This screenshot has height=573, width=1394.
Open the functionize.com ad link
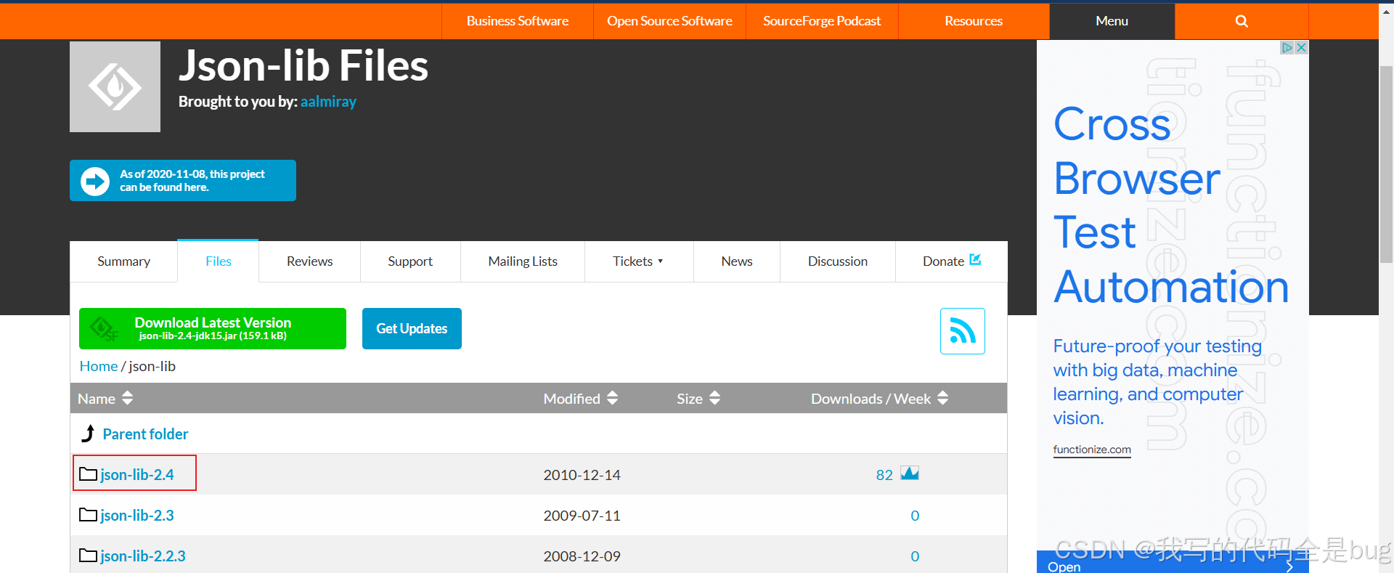(x=1092, y=450)
